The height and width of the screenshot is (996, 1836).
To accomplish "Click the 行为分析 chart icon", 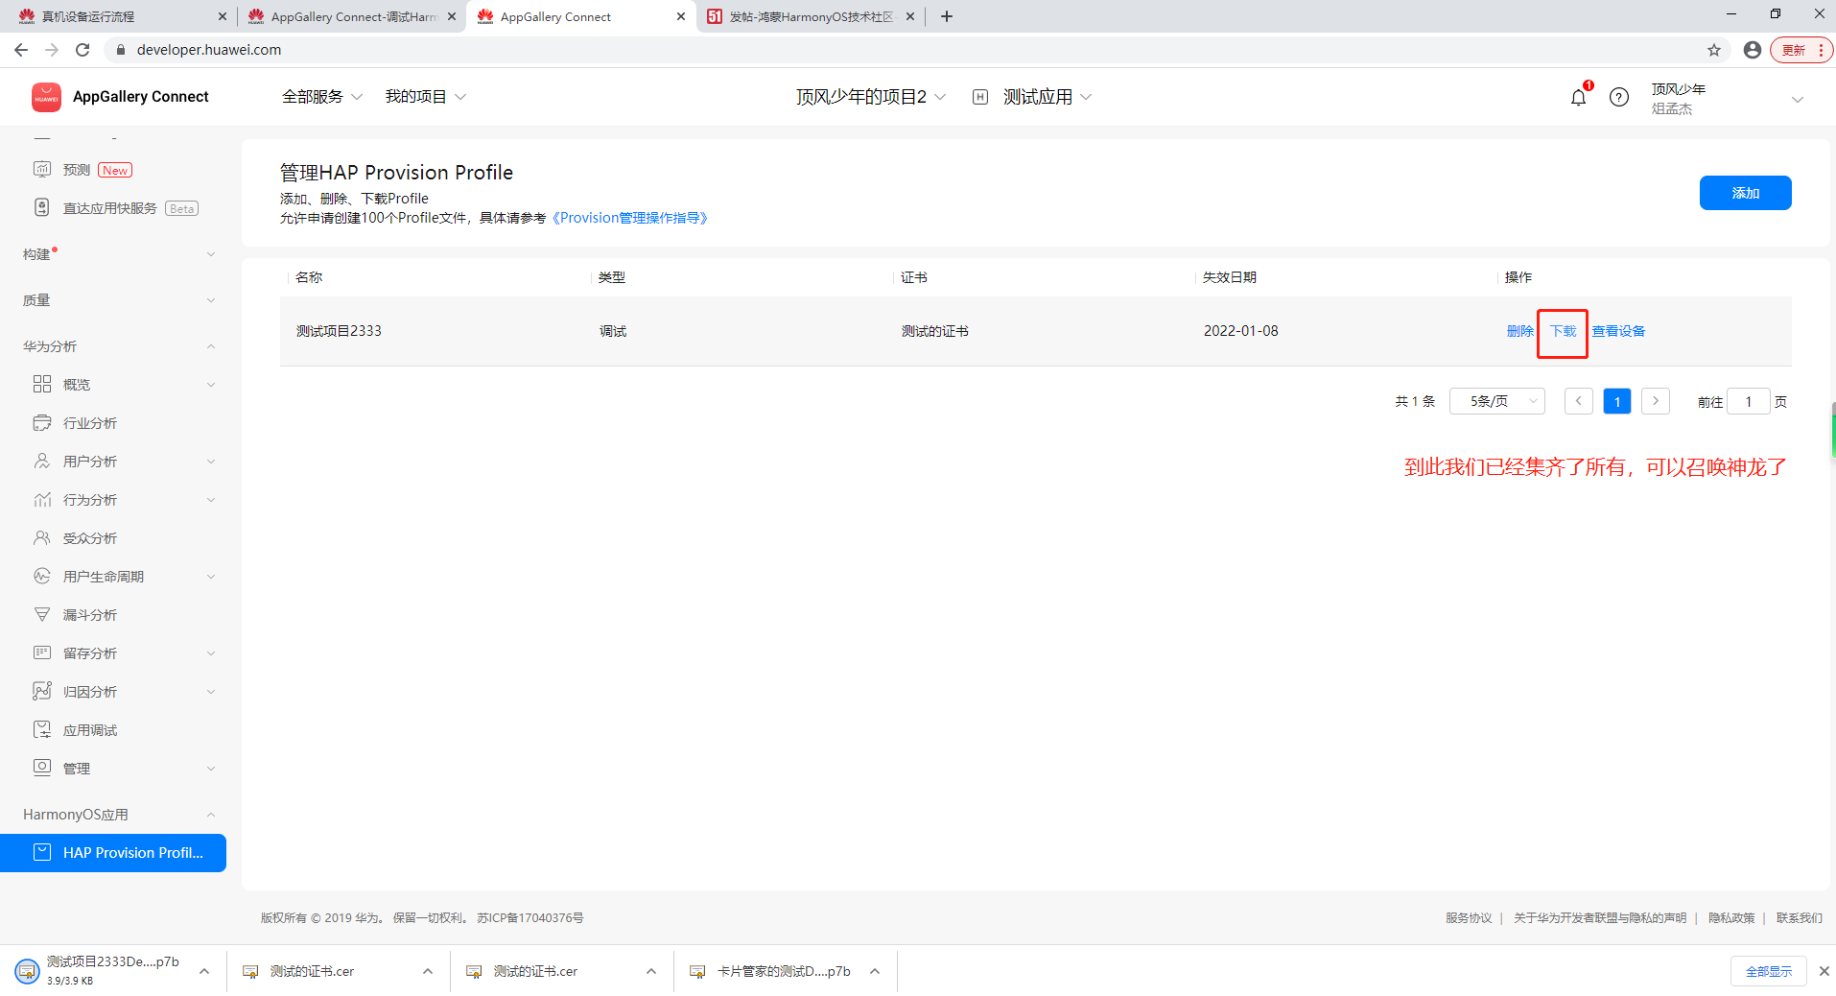I will click(x=42, y=499).
